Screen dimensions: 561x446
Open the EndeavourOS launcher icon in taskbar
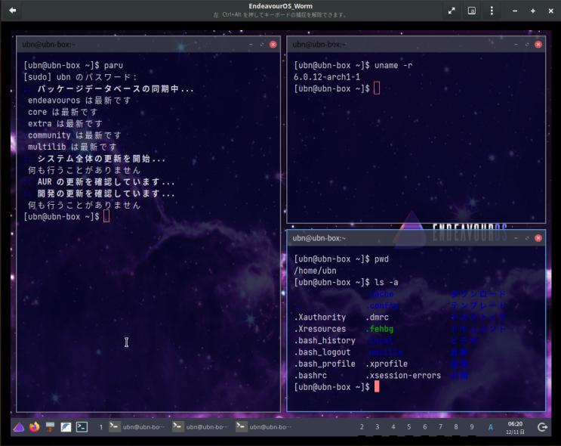coord(19,427)
